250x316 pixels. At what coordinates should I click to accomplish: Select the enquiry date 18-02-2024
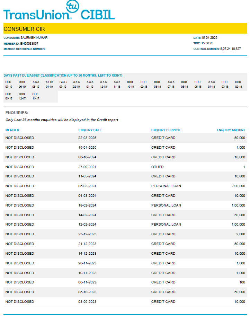[87, 205]
